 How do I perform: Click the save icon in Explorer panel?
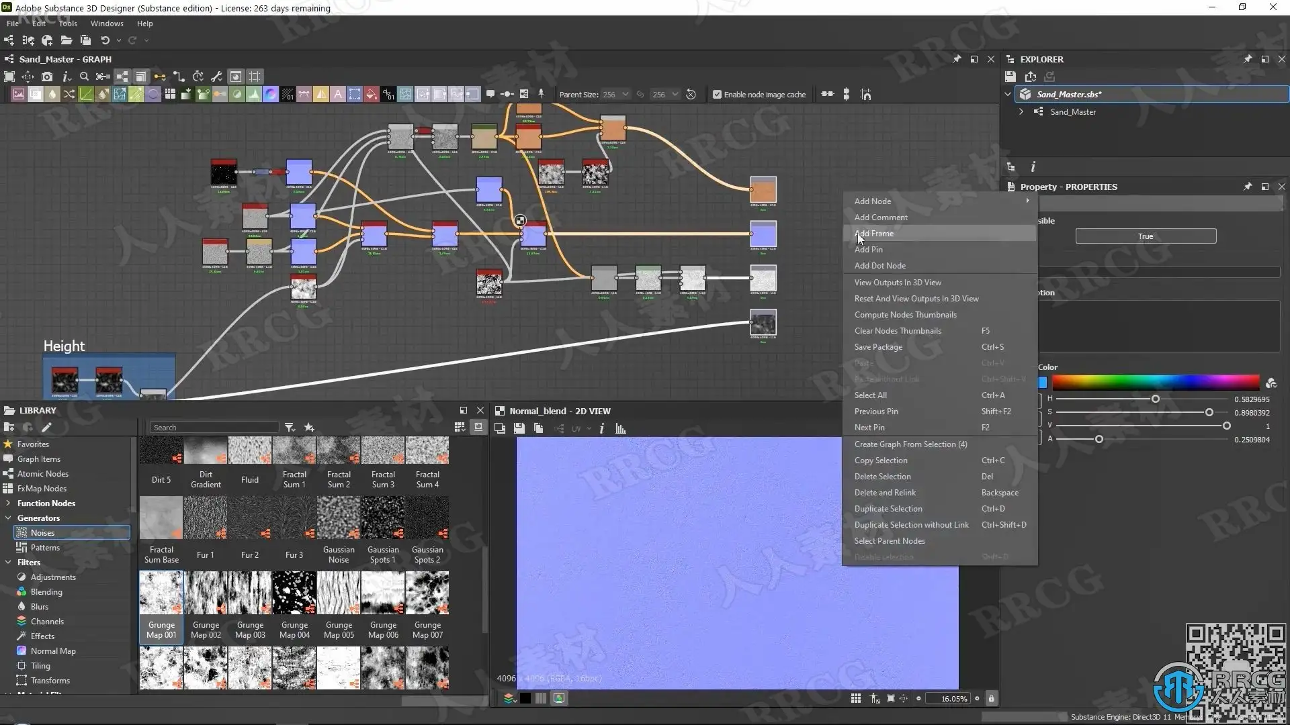coord(1010,77)
